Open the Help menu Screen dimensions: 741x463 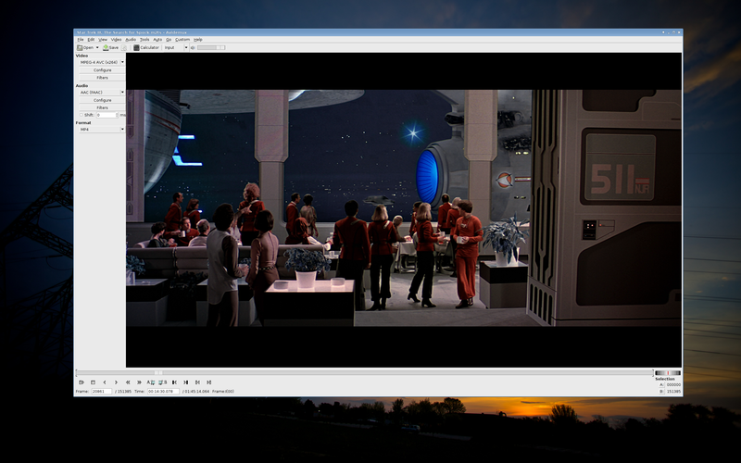pos(198,40)
